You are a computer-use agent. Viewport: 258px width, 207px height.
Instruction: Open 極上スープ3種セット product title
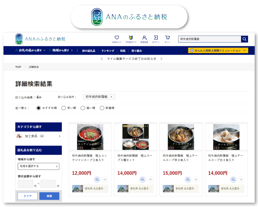tap(135, 158)
